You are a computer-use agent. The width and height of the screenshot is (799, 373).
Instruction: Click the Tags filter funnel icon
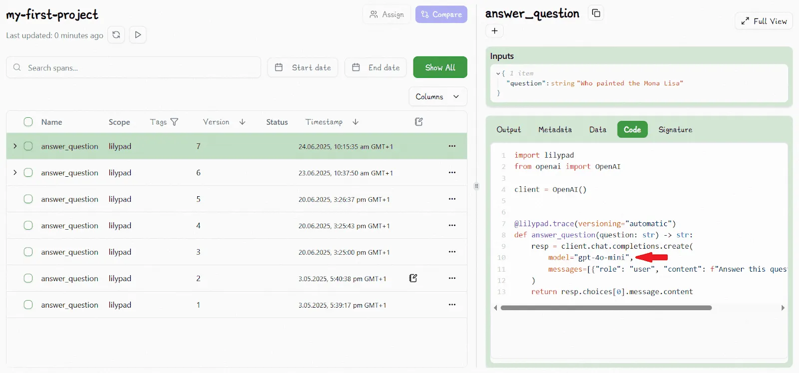tap(174, 122)
